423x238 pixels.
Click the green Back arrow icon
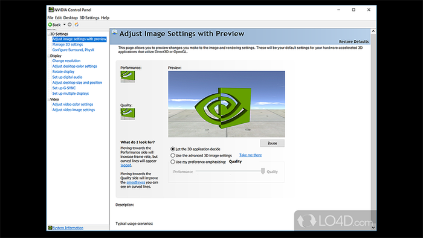pos(50,25)
